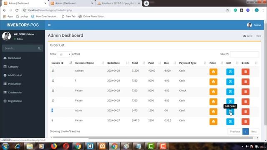This screenshot has width=267, height=150.
Task: Click the sidebar search magnifier icon
Action: pyautogui.click(x=39, y=48)
